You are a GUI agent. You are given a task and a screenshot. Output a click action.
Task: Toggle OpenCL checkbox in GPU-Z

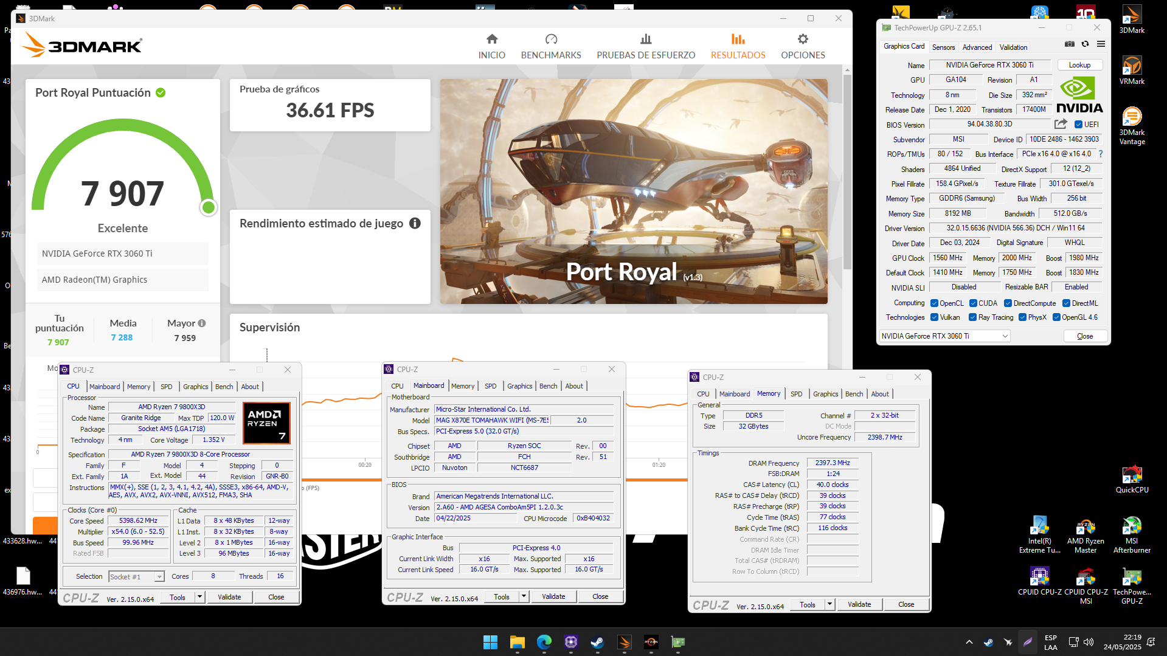[x=934, y=303]
